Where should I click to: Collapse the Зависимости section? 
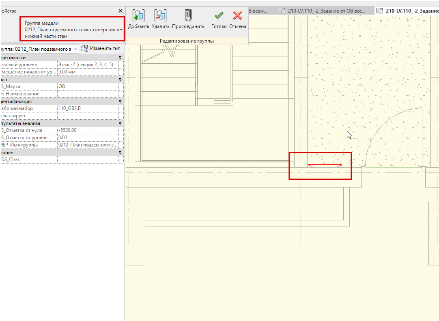(x=120, y=57)
